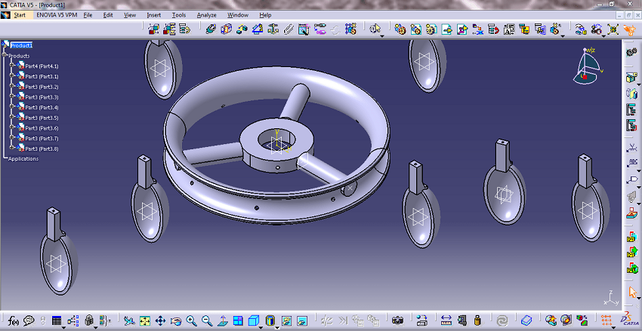Expand the Part3 (Part3.1) tree node
The width and height of the screenshot is (642, 331).
tap(12, 76)
